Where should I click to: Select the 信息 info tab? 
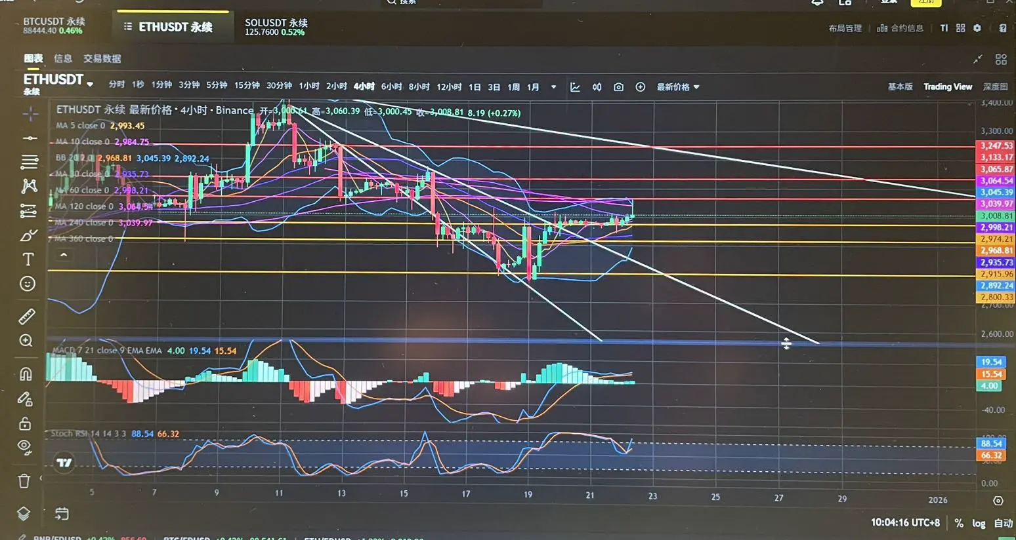[x=63, y=58]
